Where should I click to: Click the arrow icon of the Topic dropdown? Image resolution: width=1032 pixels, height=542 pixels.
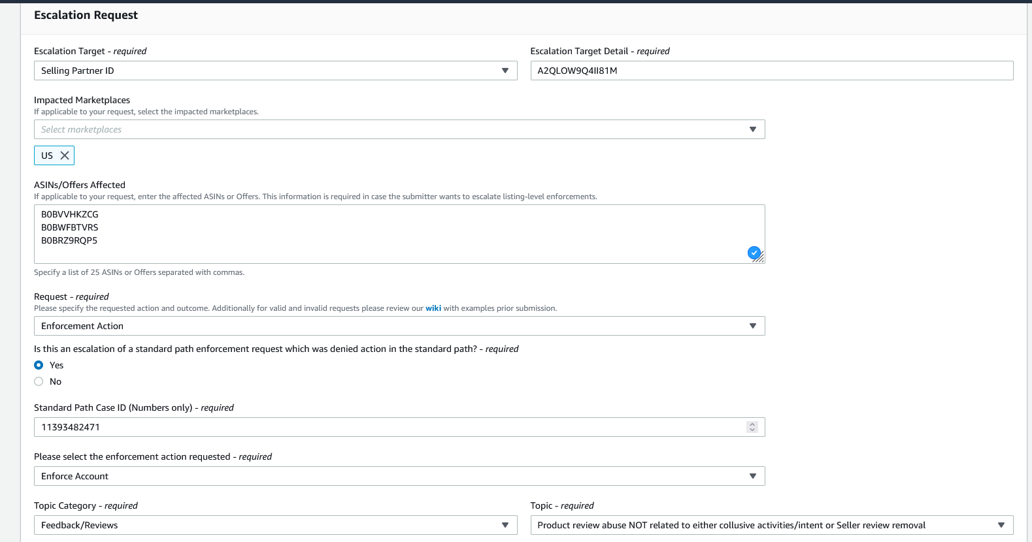click(1001, 525)
